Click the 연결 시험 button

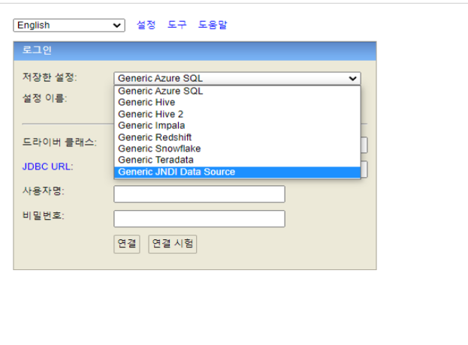[x=173, y=244]
